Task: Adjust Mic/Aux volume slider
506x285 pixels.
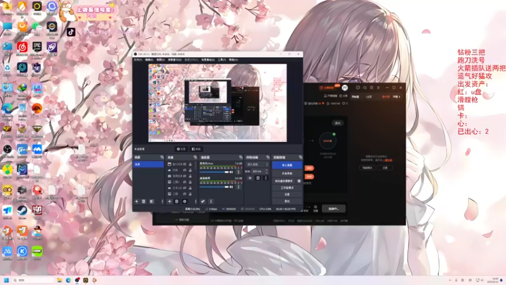Action: pos(214,172)
